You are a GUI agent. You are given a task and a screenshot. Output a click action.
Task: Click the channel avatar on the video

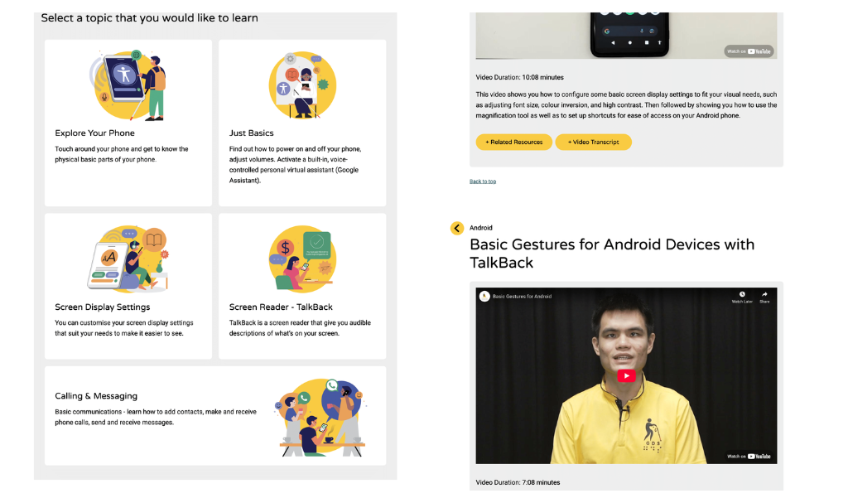pos(484,296)
